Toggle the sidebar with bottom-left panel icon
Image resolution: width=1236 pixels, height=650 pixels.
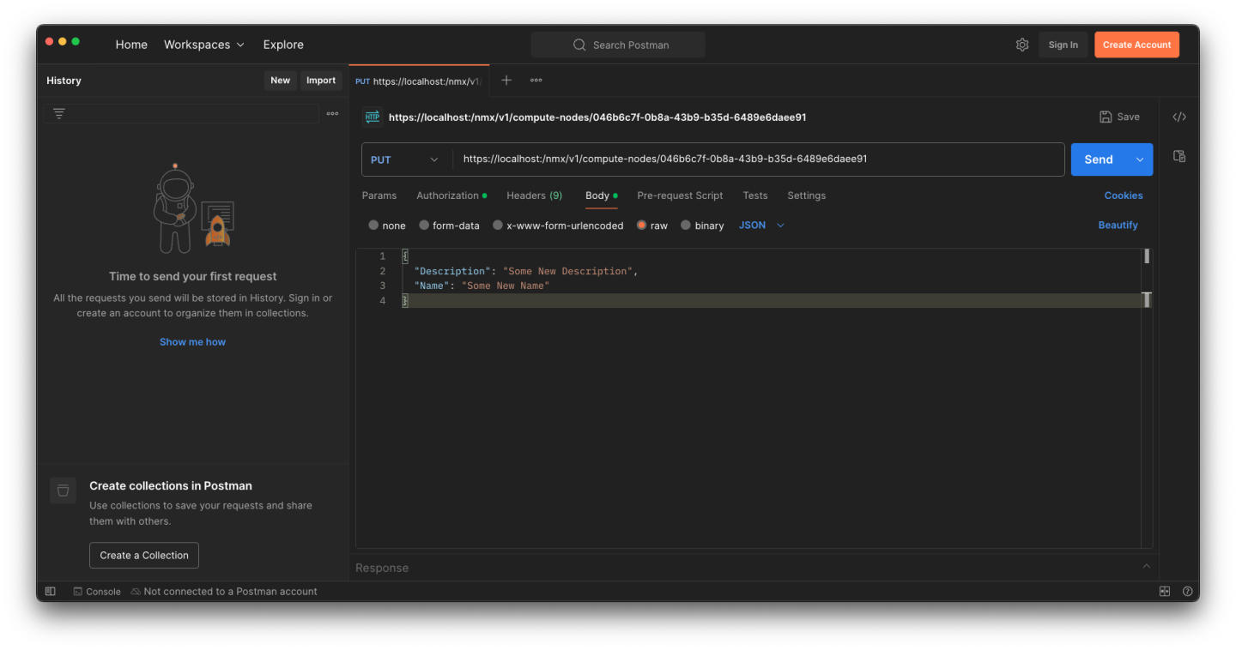tap(50, 591)
